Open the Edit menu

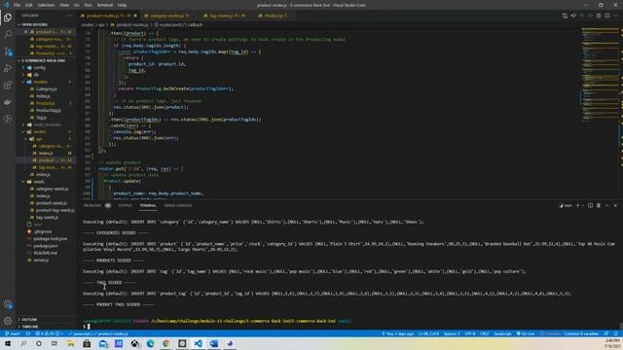(x=29, y=5)
